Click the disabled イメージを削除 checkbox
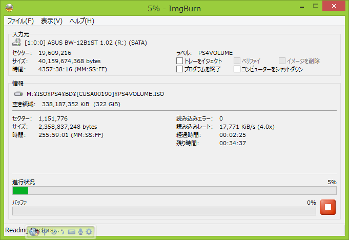 click(x=282, y=61)
